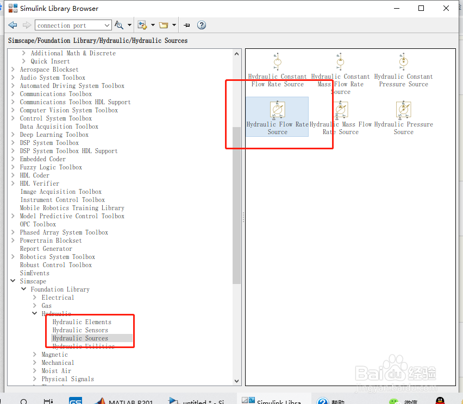Image resolution: width=463 pixels, height=404 pixels.
Task: Collapse the Hydraulic library node
Action: (35, 313)
